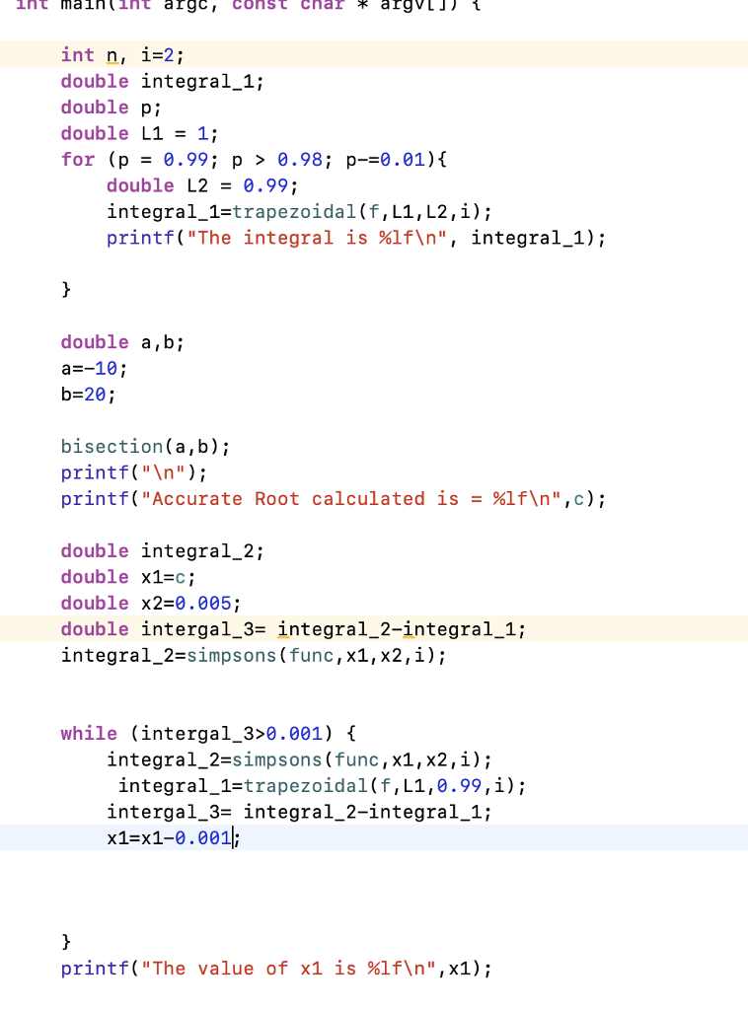Click the 'double x1=c;' line
Screen dimensions: 748x1010
tap(128, 577)
